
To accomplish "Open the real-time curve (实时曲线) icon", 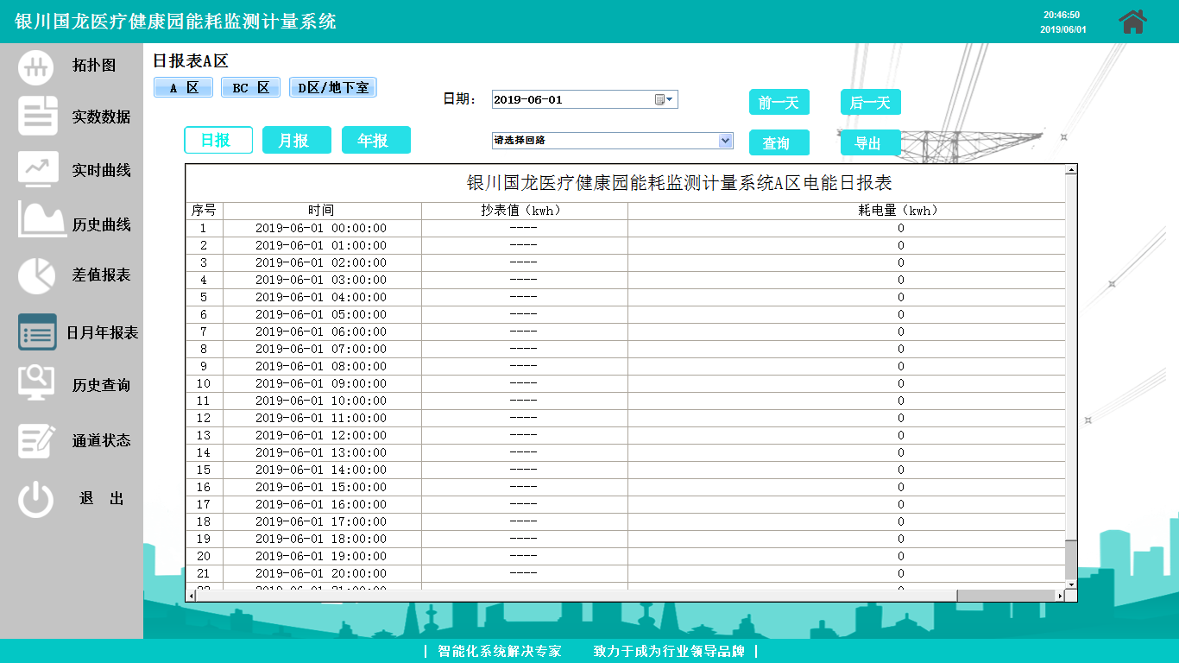I will 38,170.
